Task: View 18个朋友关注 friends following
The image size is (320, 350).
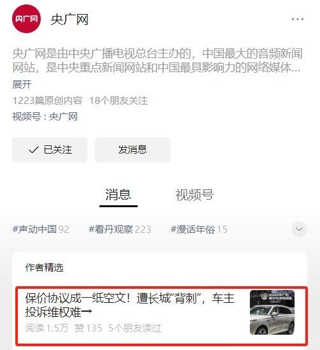Action: (x=119, y=101)
